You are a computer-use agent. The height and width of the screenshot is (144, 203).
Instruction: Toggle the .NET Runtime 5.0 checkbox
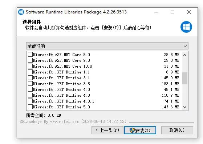tap(30, 107)
